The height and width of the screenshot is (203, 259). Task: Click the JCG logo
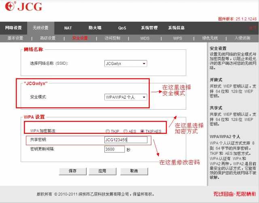pyautogui.click(x=23, y=6)
